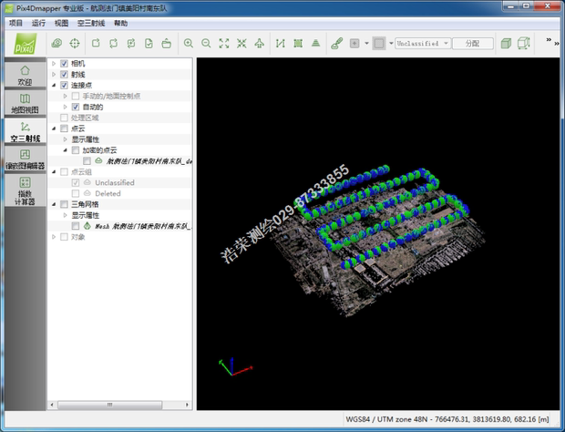Expand the 自动的 tree node
The width and height of the screenshot is (565, 432).
(65, 107)
